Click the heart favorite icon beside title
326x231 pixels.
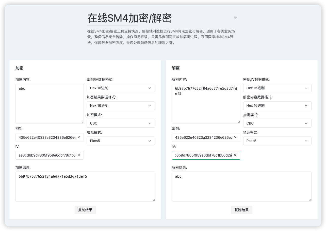(x=235, y=18)
